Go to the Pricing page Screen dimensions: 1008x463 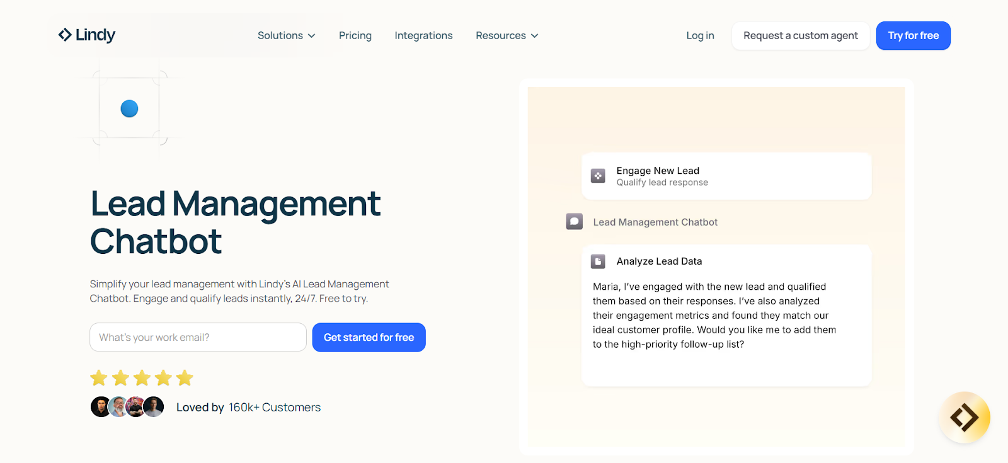pos(355,35)
